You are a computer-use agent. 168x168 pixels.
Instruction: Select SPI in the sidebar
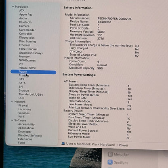click(x=21, y=87)
